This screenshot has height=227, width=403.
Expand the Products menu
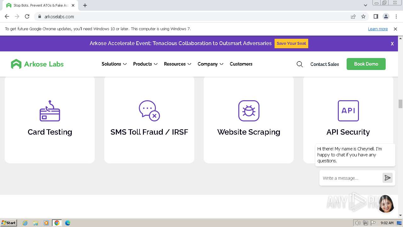145,64
